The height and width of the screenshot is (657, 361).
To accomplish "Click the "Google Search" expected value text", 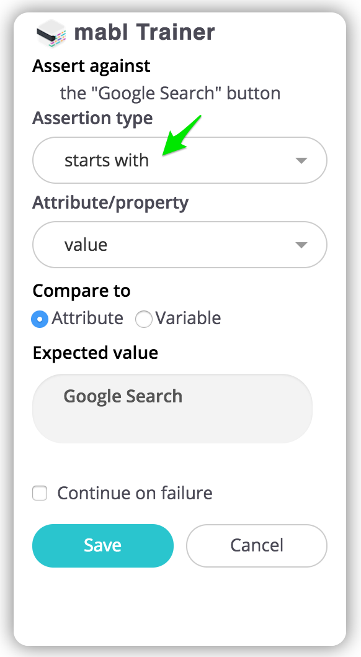I will click(x=123, y=396).
